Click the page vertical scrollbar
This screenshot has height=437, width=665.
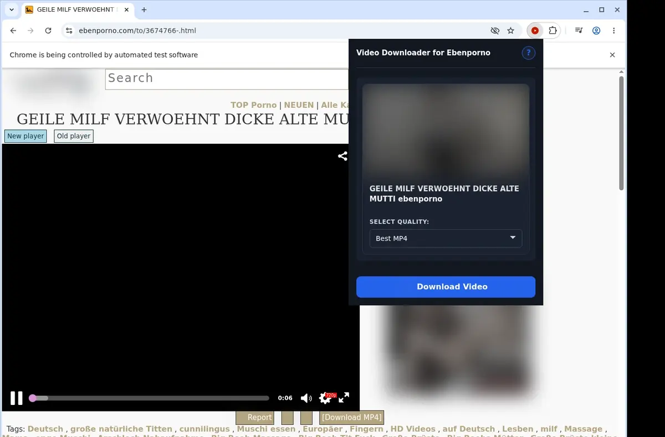pyautogui.click(x=621, y=133)
